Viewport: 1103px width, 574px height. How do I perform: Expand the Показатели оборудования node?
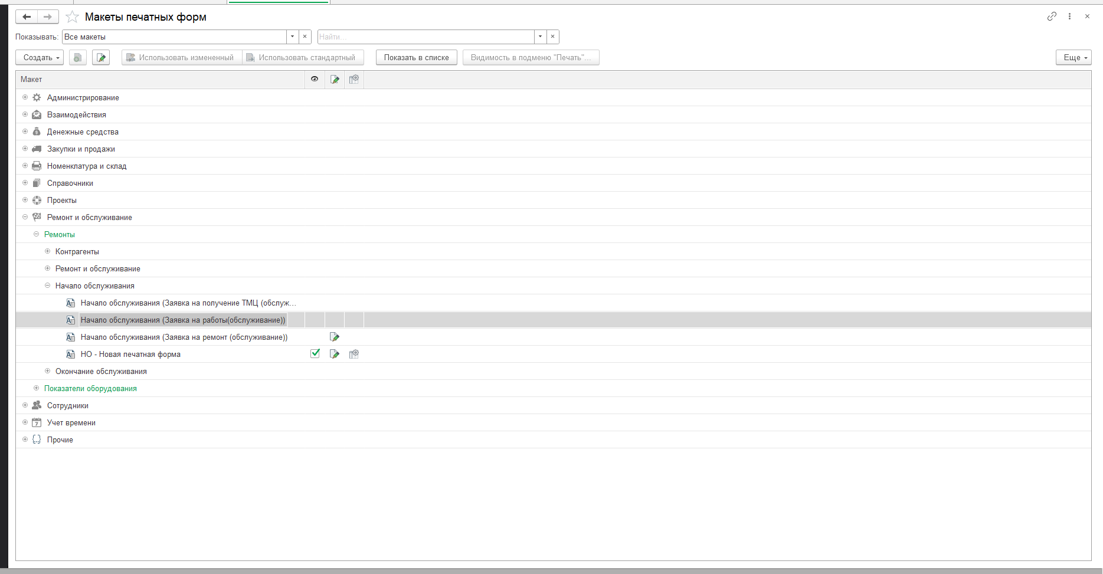pyautogui.click(x=36, y=388)
